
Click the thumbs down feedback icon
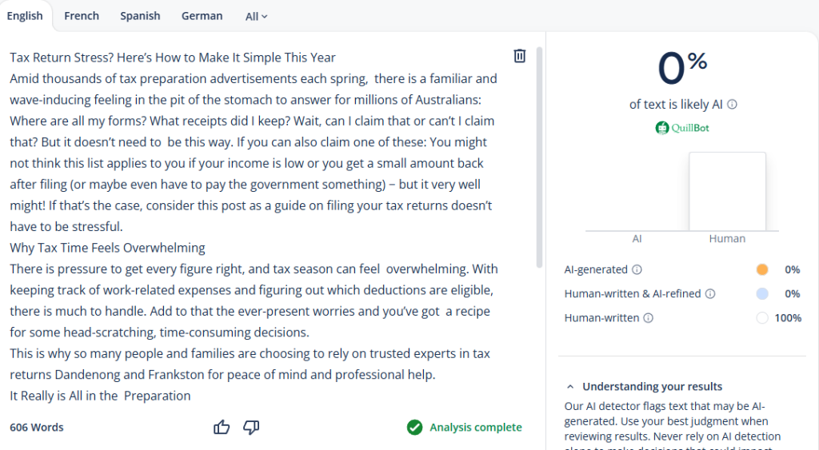(251, 428)
